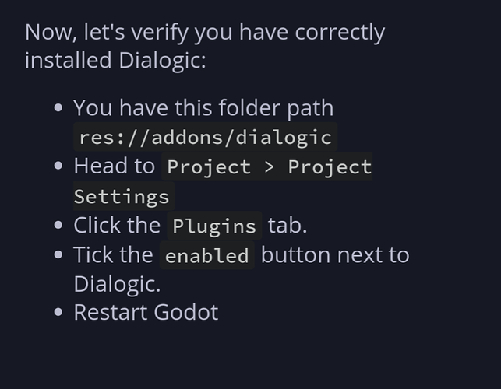501x389 pixels.
Task: Click the word "tab." after Plugins
Action: pos(288,226)
